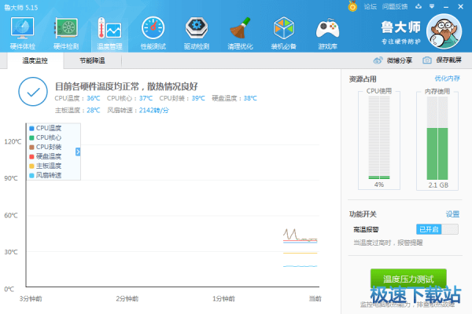Click the gold medal icon in title bar

(x=352, y=6)
